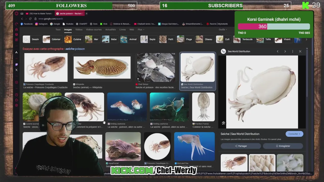Image resolution: width=324 pixels, height=182 pixels.
Task: Reload the Google search page
Action: point(30,19)
